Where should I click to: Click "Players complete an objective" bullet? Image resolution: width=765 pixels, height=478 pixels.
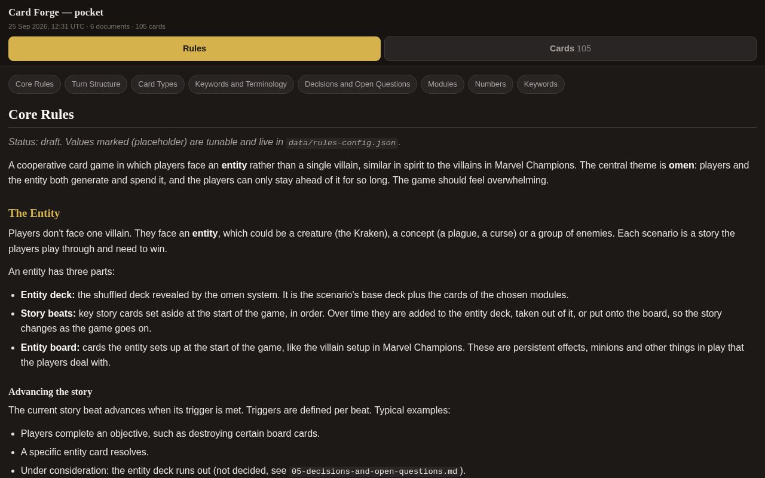(170, 434)
